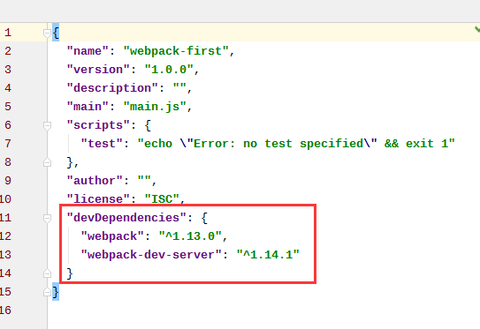480x329 pixels.
Task: Place cursor at closing brace on line 15
Action: (x=56, y=292)
